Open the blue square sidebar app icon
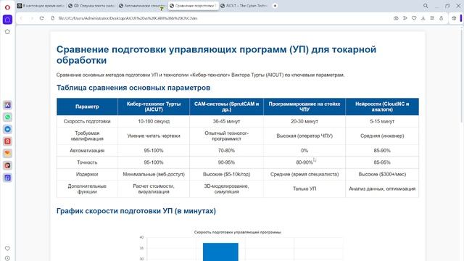Screen dimensions: 464x261 tap(7, 178)
